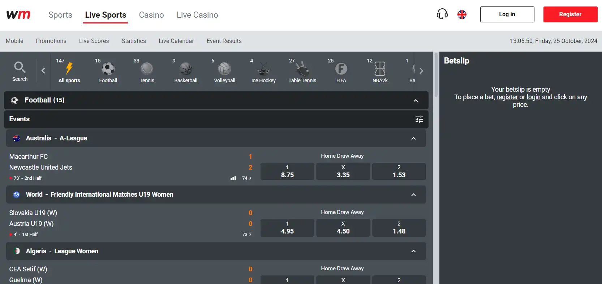Viewport: 602px width, 284px height.
Task: Click the Register button
Action: click(x=570, y=14)
